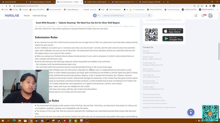
Task: Click the Download on the App Store button
Action: 173,31
